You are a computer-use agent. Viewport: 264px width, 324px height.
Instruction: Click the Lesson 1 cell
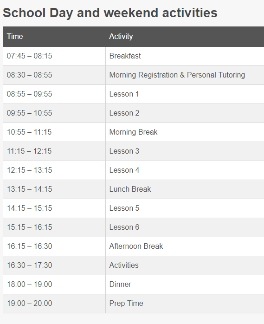click(x=185, y=94)
